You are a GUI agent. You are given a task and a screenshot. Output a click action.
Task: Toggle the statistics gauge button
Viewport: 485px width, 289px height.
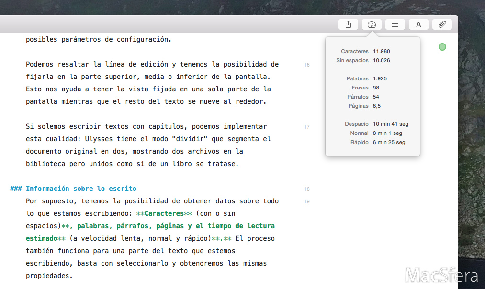[372, 24]
